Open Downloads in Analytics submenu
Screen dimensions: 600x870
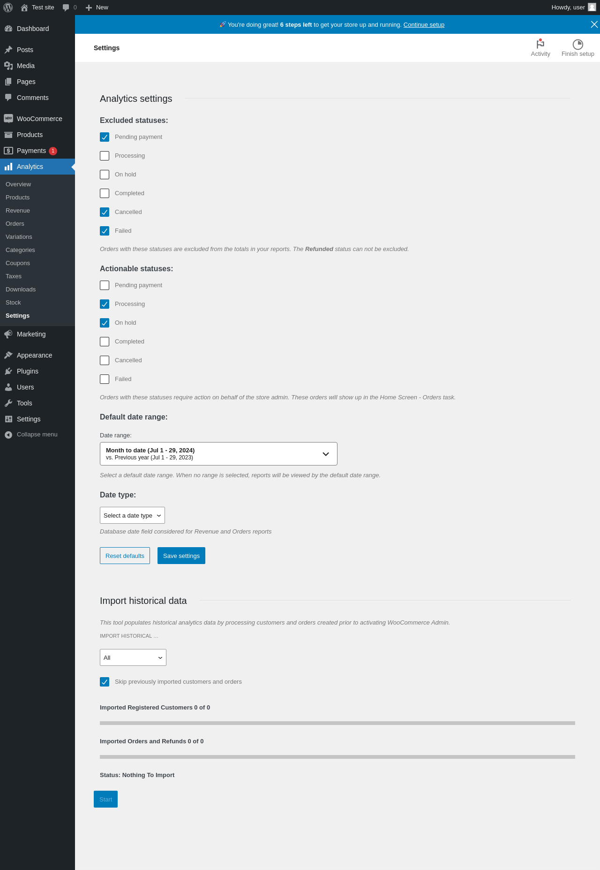coord(21,290)
